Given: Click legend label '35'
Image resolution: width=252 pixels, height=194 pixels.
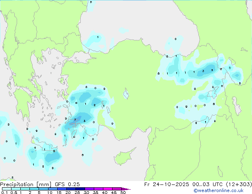Looking at the screenshot, I should pyautogui.click(x=95, y=192).
